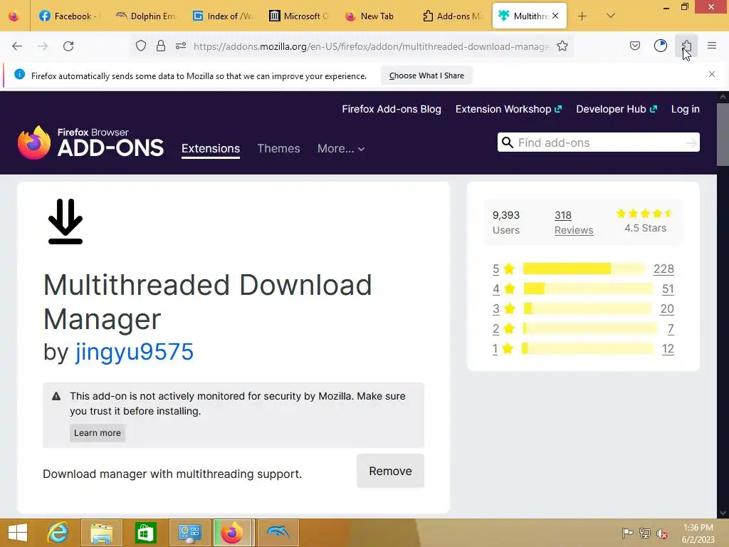729x547 pixels.
Task: Open Firefox Add-ons Blog link
Action: (392, 109)
